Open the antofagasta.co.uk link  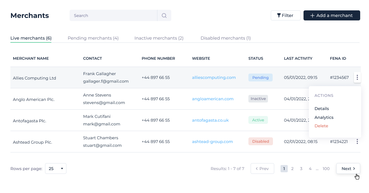210,120
